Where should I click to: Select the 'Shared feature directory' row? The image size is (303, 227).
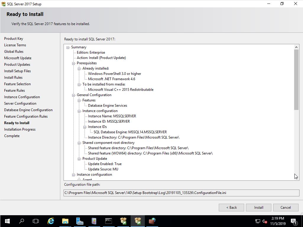pyautogui.click(x=138, y=148)
